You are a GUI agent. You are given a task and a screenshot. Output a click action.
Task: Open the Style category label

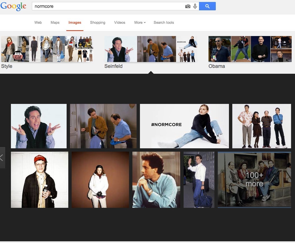7,66
